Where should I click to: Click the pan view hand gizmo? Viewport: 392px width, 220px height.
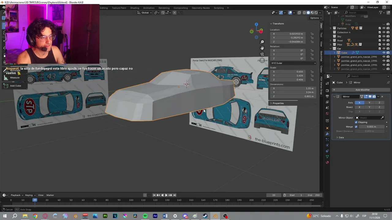(x=262, y=48)
